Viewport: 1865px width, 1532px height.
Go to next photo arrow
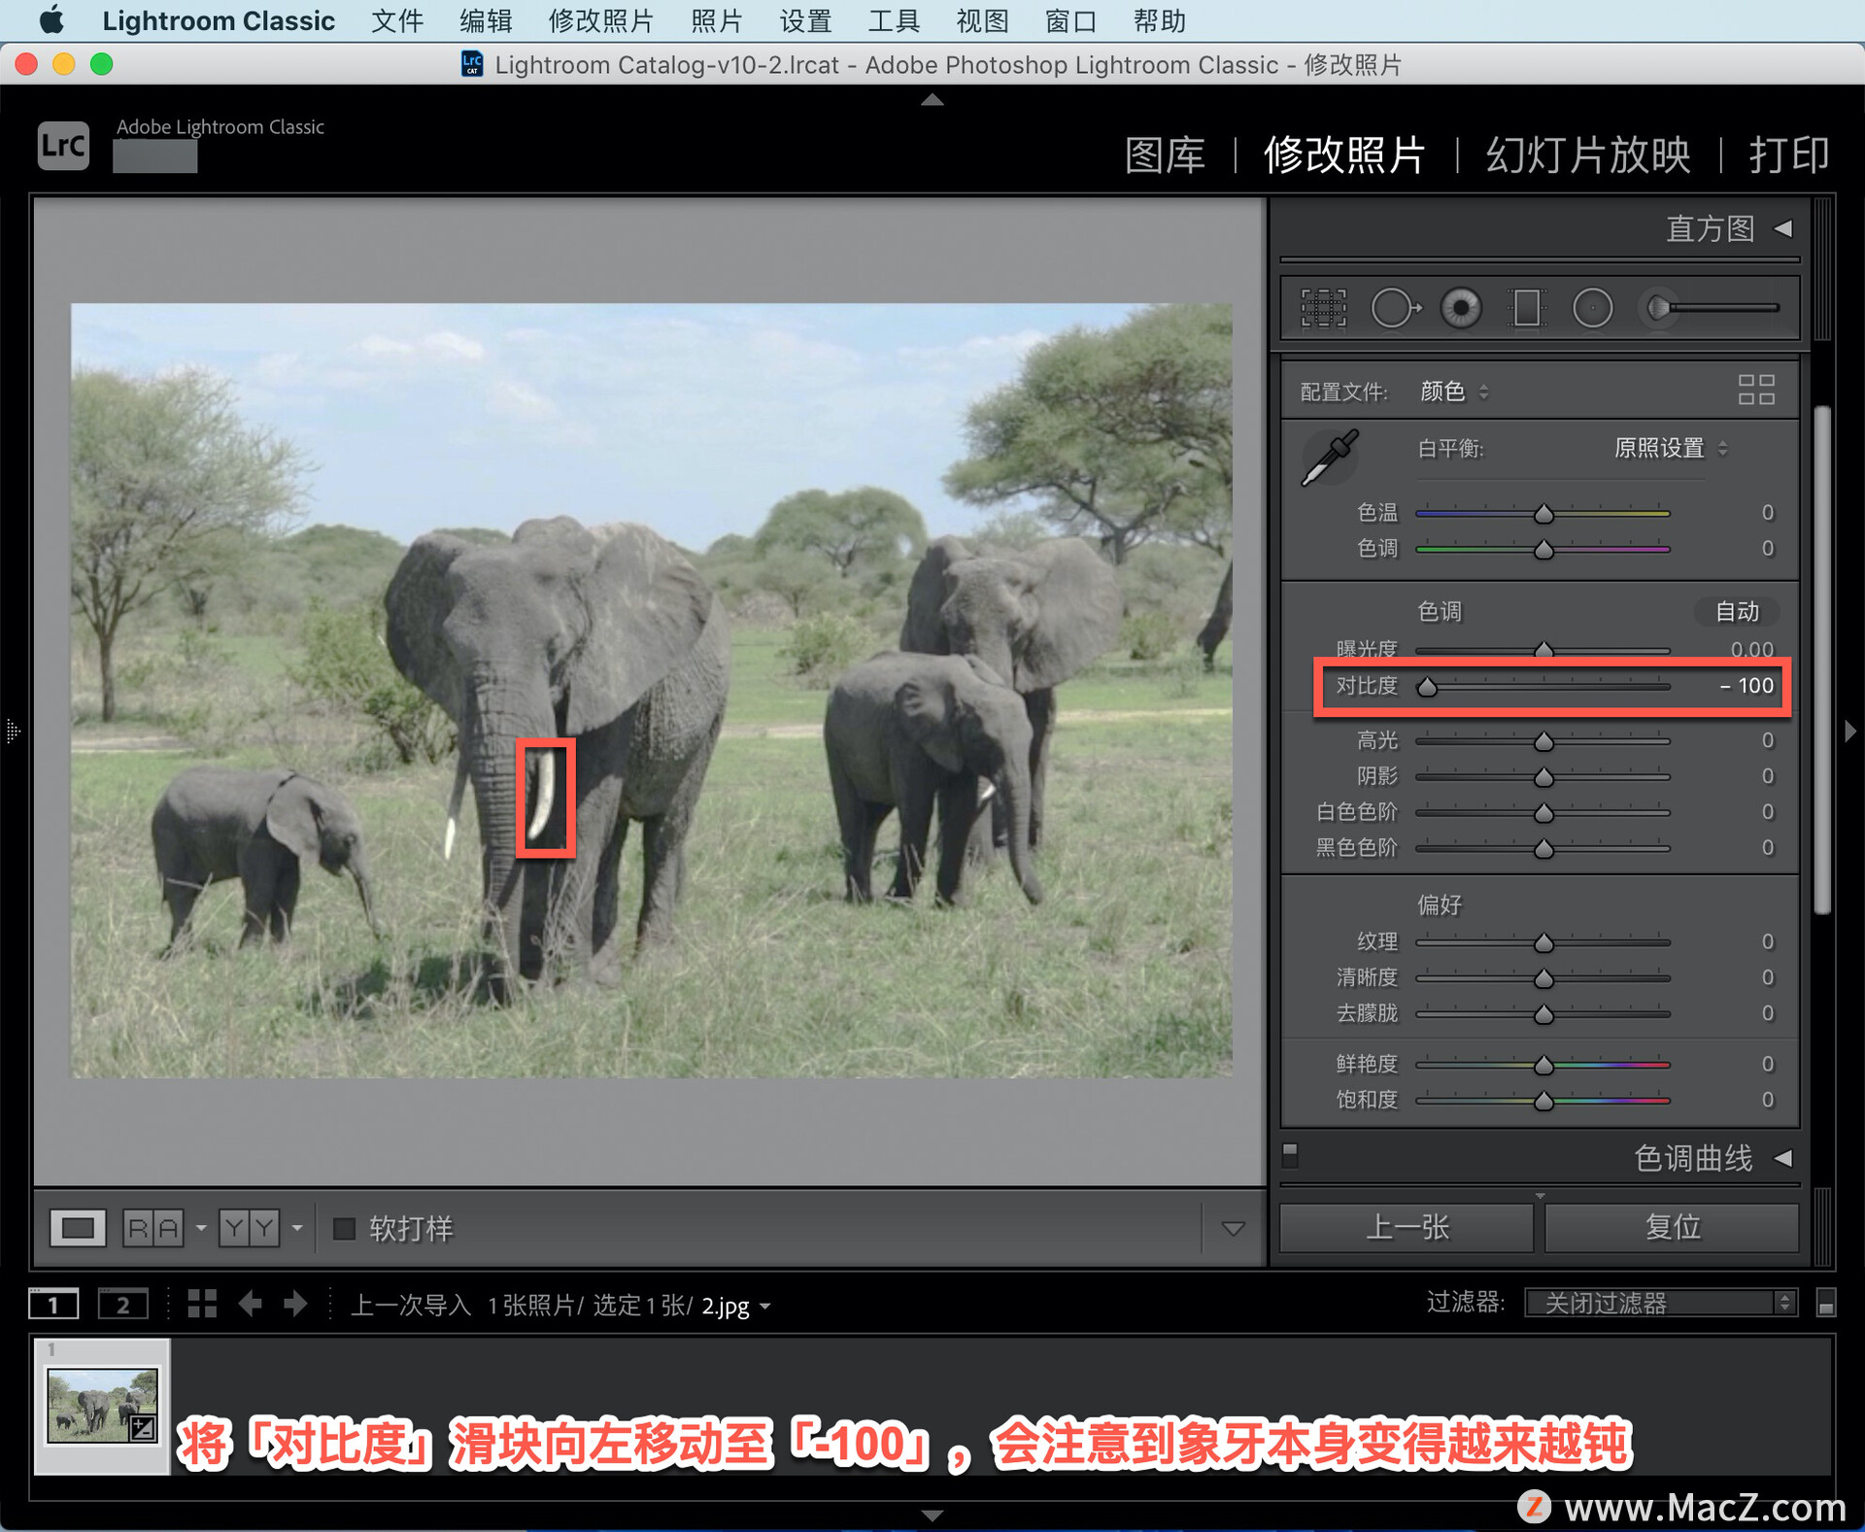[295, 1304]
